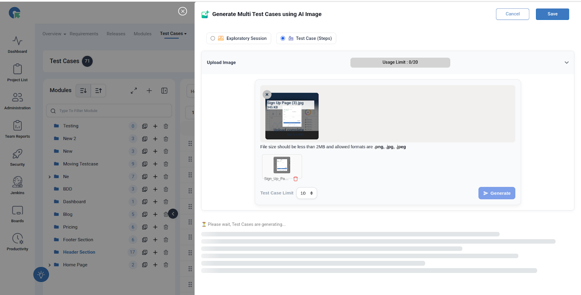Collapse the Upload Image section chevron
The height and width of the screenshot is (295, 581).
click(566, 63)
